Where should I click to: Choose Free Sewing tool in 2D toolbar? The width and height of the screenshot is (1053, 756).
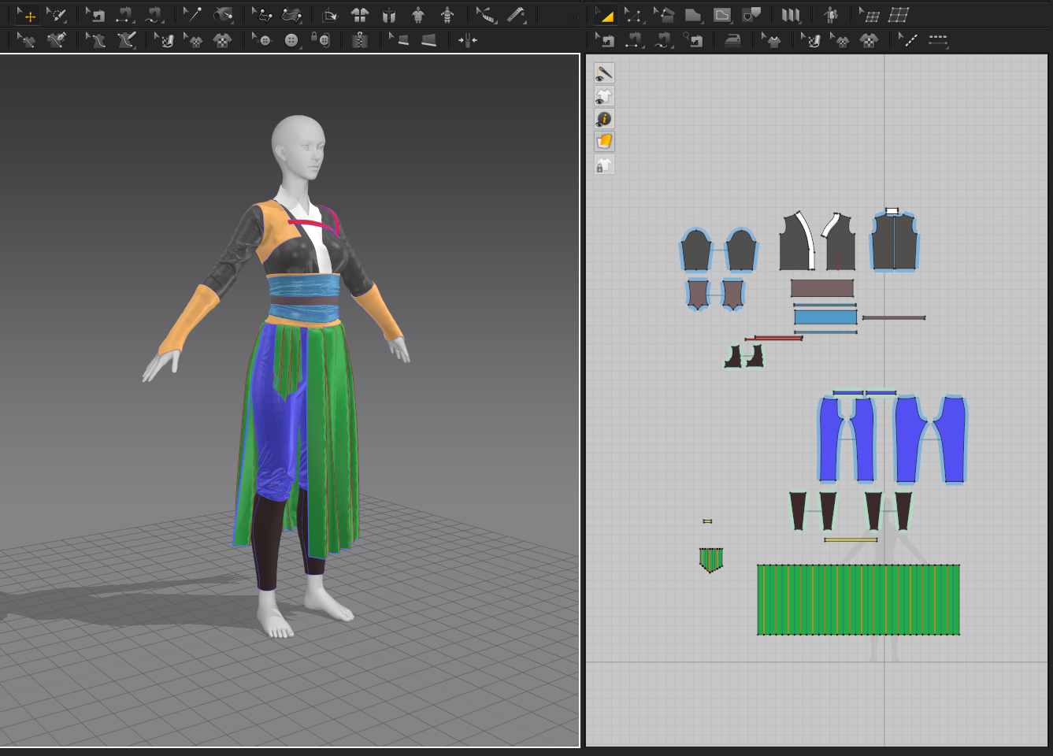coord(664,40)
